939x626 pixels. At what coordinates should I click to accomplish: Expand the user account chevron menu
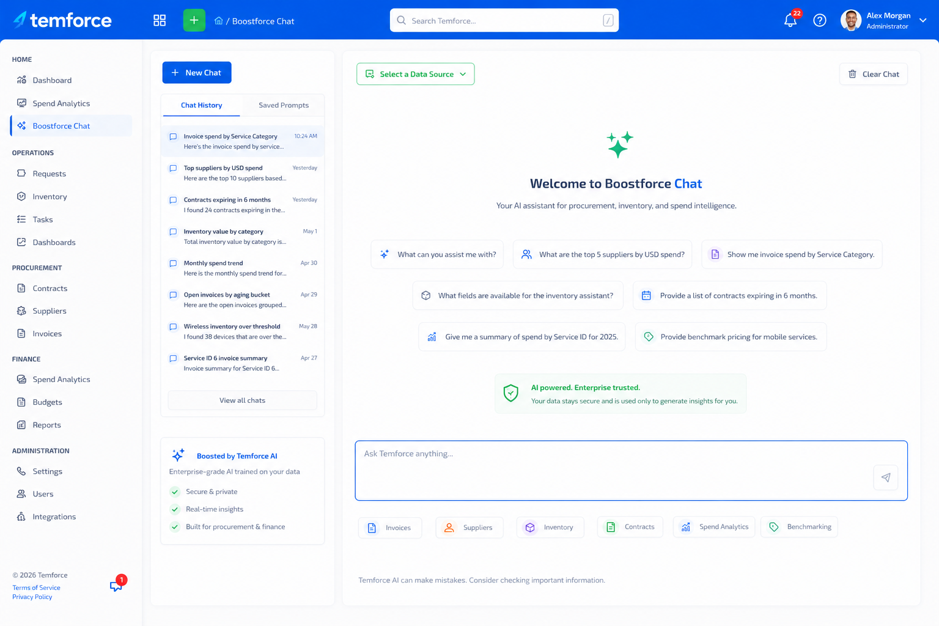click(x=923, y=21)
